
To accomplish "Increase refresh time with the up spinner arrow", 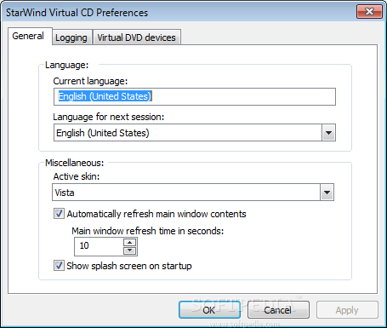I will [x=130, y=242].
